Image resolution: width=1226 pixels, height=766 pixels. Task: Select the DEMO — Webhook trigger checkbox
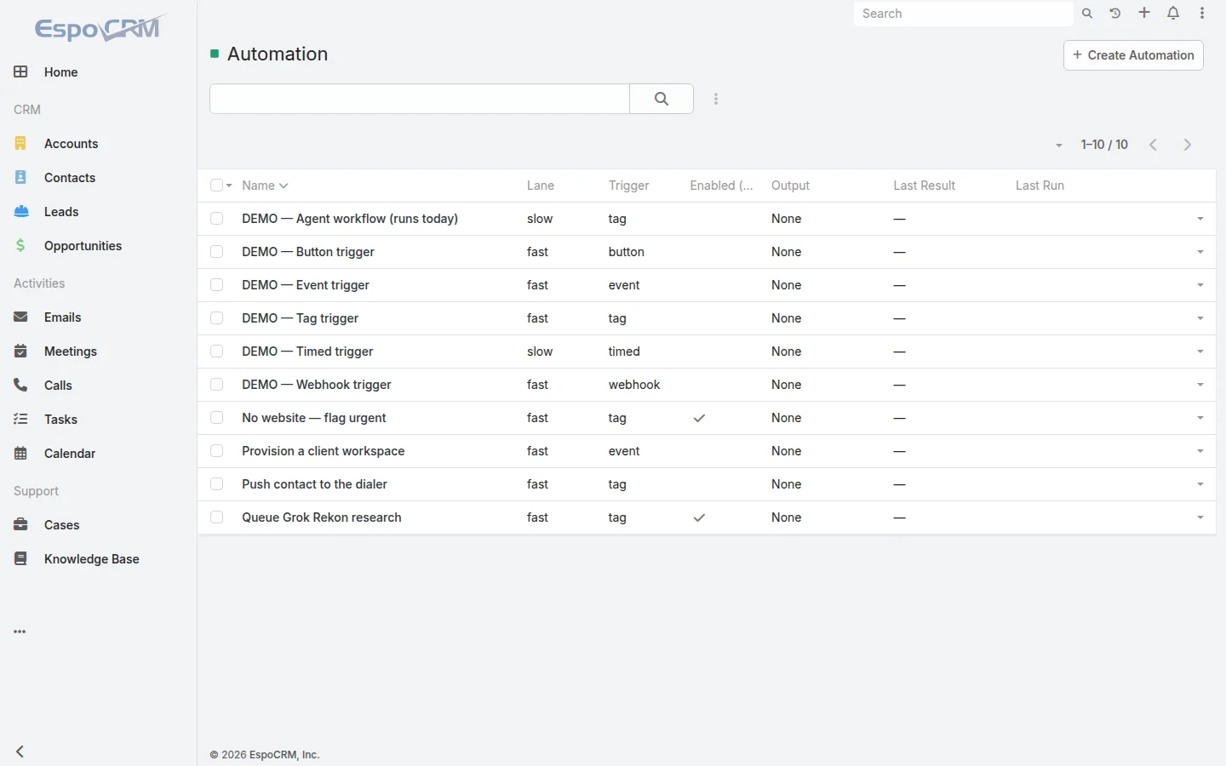[x=216, y=385]
